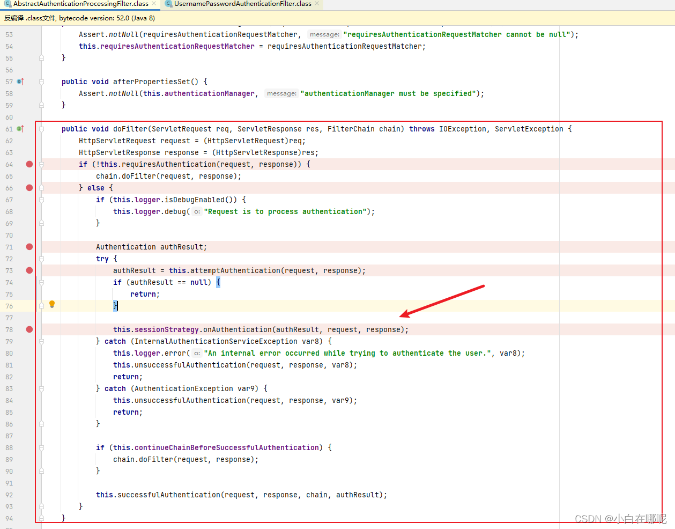Click the override gutter icon on line 57
The width and height of the screenshot is (675, 529).
pyautogui.click(x=20, y=82)
